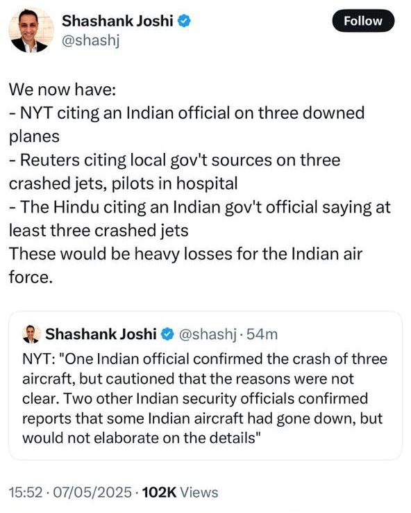Click the "heavy losses for the Indian air force" sentence
411x513 pixels.
click(185, 266)
